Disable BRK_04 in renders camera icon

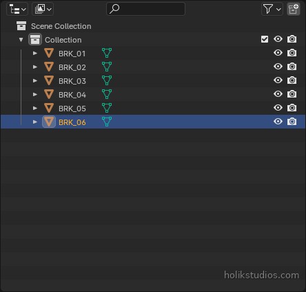pos(292,94)
